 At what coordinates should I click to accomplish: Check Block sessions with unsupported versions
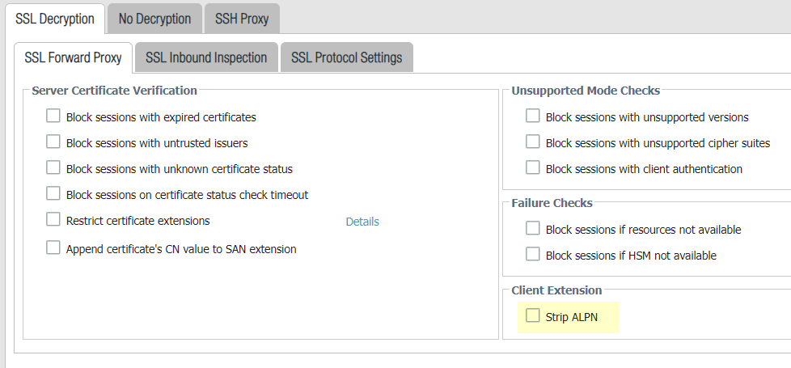tap(533, 116)
